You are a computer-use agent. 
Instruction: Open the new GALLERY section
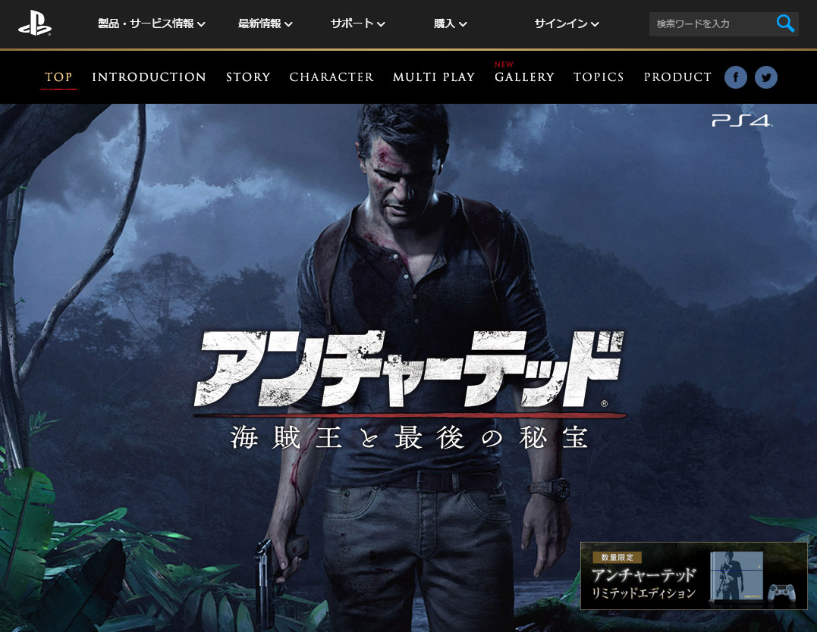click(x=524, y=77)
